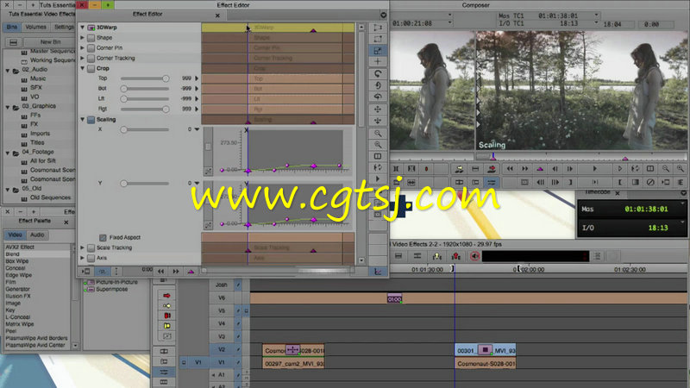Image resolution: width=690 pixels, height=388 pixels.
Task: Enable the Shape parameter checkbox
Action: pyautogui.click(x=91, y=38)
